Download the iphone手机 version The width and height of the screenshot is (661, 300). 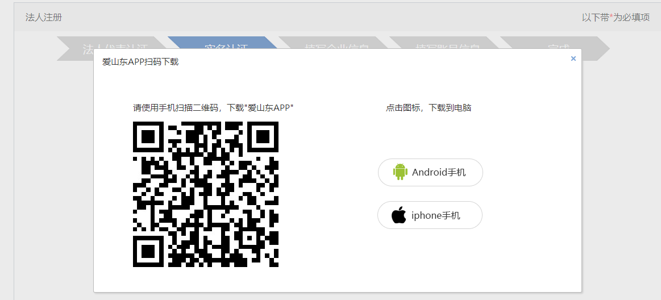point(430,215)
